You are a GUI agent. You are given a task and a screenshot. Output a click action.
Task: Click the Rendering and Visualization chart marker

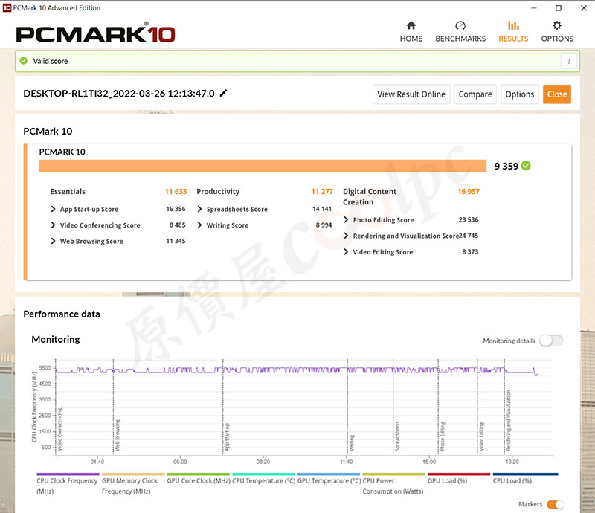509,420
